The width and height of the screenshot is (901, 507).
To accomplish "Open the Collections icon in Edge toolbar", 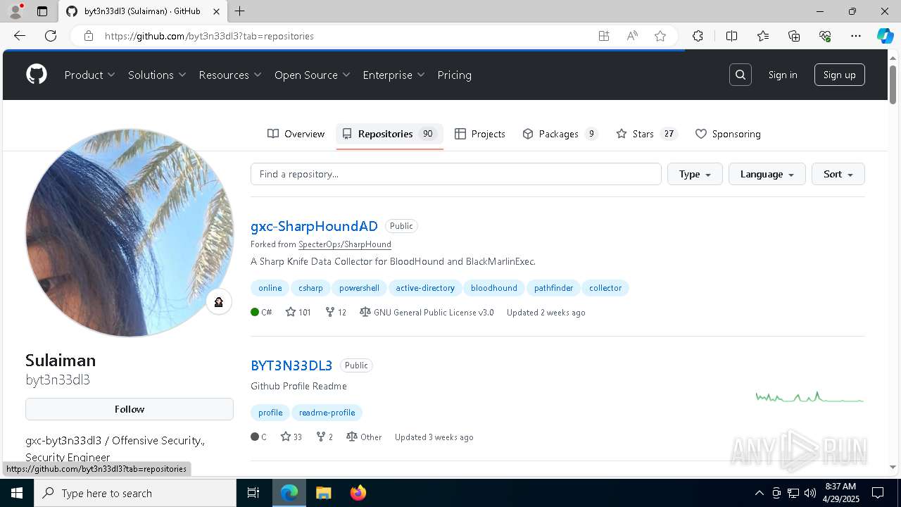I will click(794, 36).
